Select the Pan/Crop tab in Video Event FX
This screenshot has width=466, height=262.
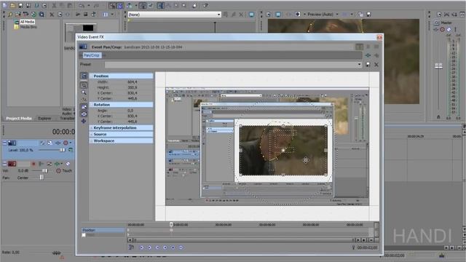pos(92,55)
